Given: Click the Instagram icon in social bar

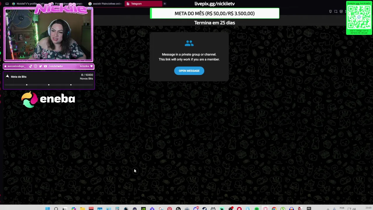Looking at the screenshot, I should click(x=36, y=66).
